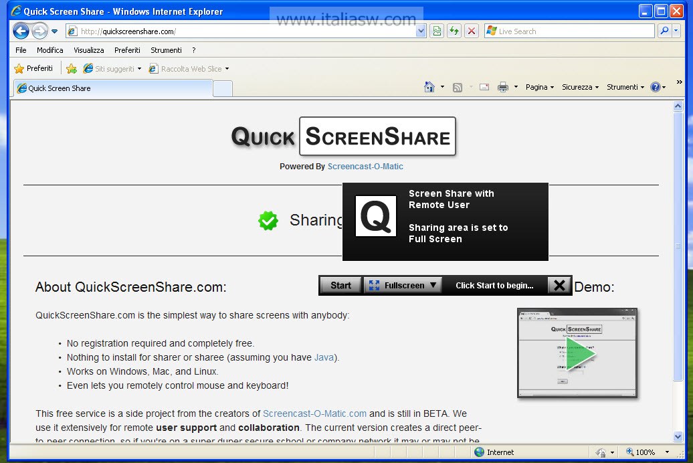Click the Live Search box
693x463 pixels.
coord(569,31)
